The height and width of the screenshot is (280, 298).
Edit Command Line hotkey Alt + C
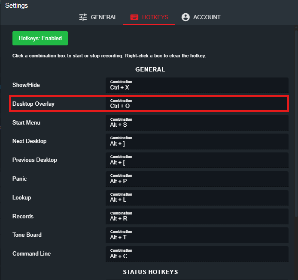click(x=197, y=254)
